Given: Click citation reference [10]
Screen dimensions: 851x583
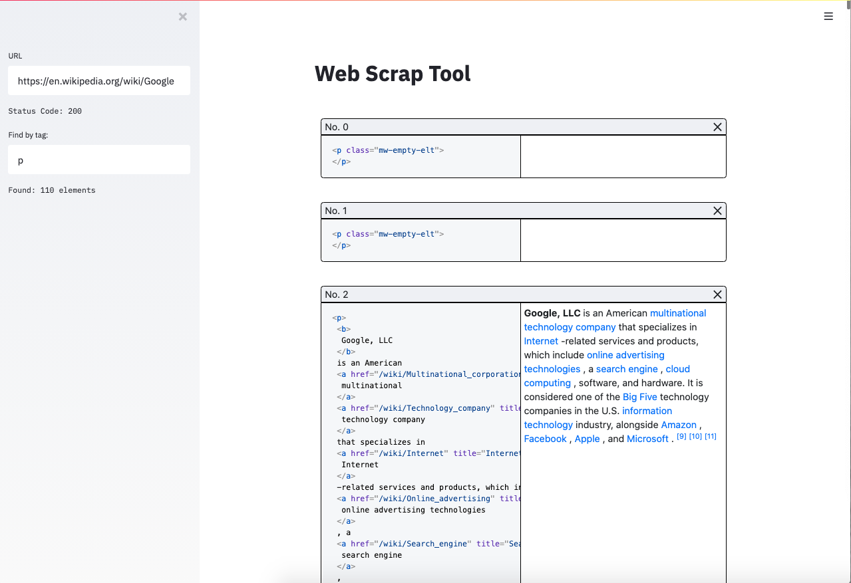Looking at the screenshot, I should click(x=695, y=436).
